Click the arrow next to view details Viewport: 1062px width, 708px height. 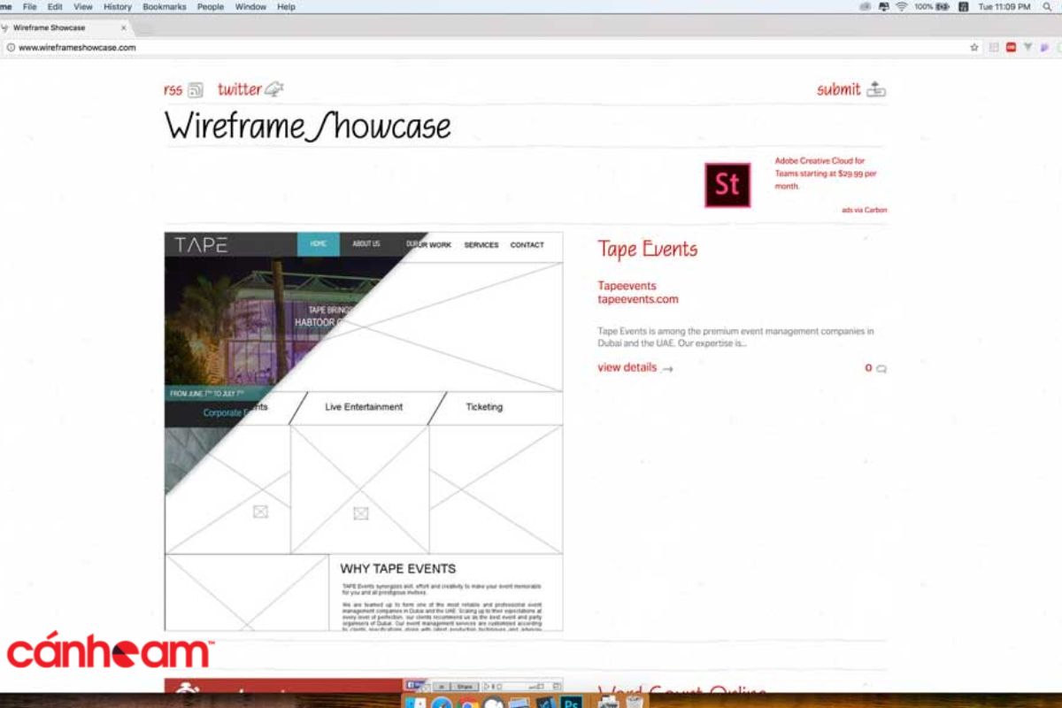(x=667, y=369)
